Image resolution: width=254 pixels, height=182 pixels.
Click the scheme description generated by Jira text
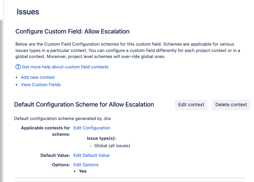click(x=62, y=118)
